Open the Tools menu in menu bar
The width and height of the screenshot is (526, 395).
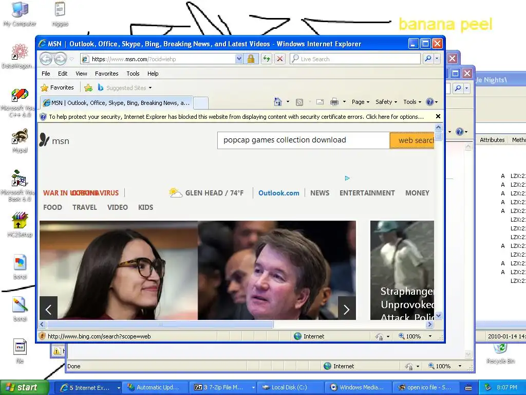133,74
